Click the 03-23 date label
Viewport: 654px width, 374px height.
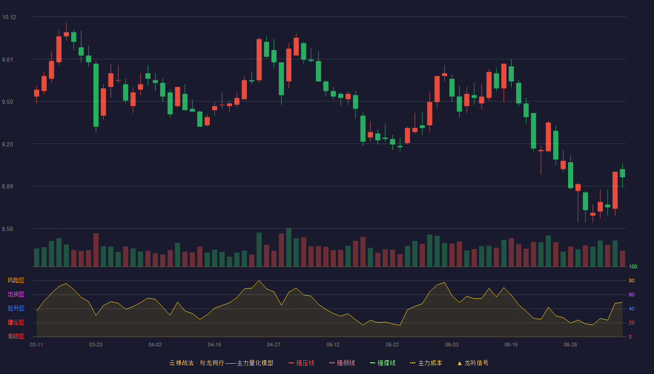point(96,345)
